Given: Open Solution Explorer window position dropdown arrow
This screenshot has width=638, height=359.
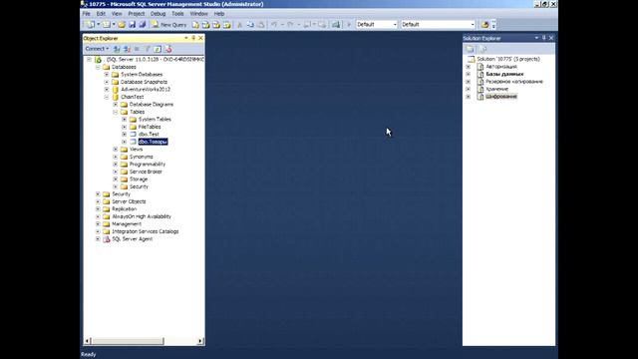Looking at the screenshot, I should [536, 38].
